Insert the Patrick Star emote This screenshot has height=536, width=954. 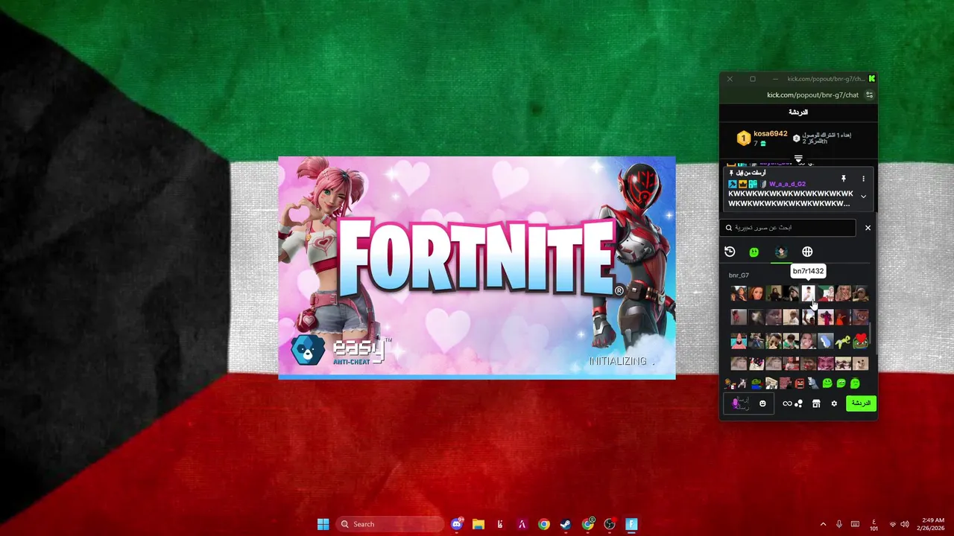pos(739,341)
